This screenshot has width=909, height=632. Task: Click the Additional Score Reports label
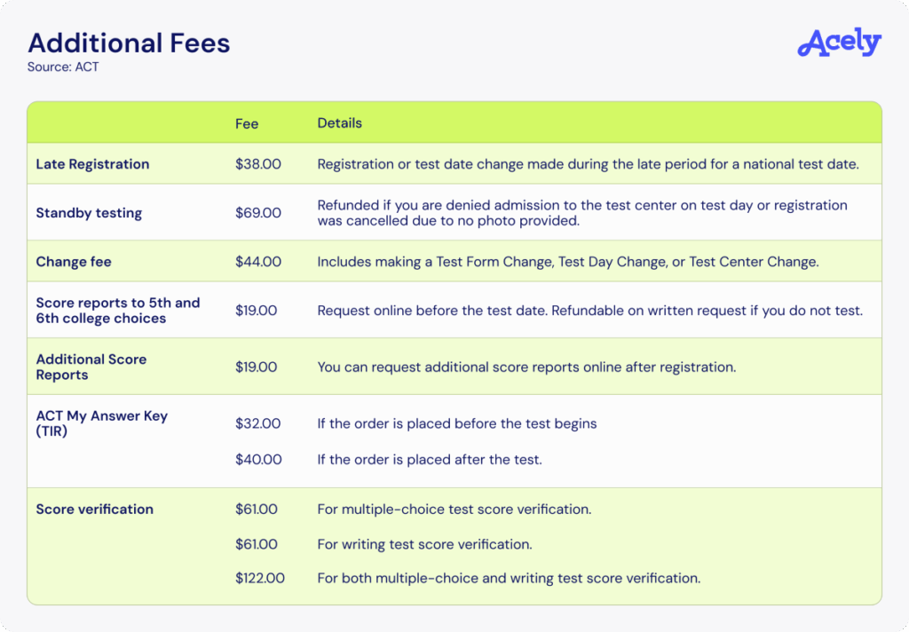(x=91, y=367)
